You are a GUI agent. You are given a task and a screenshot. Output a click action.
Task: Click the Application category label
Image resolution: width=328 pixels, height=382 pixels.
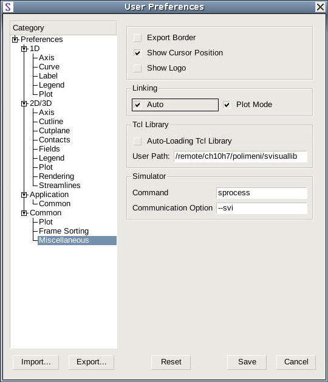tap(49, 195)
